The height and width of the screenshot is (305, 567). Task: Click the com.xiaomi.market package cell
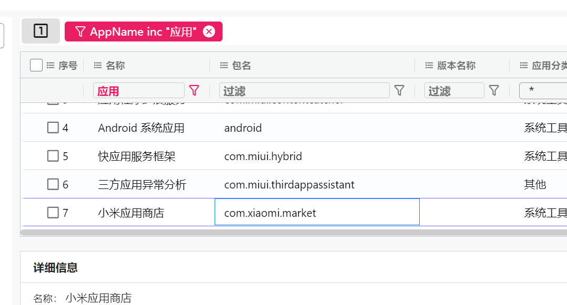click(x=317, y=212)
